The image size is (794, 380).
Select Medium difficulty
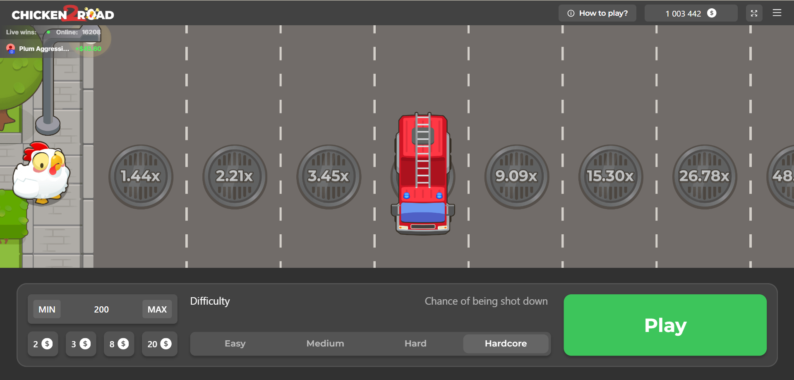[x=325, y=344]
